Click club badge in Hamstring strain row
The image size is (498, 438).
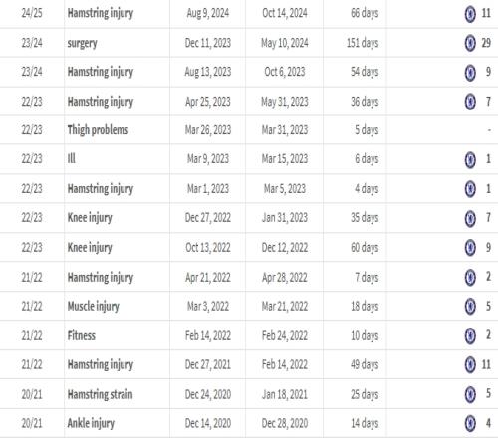click(470, 394)
